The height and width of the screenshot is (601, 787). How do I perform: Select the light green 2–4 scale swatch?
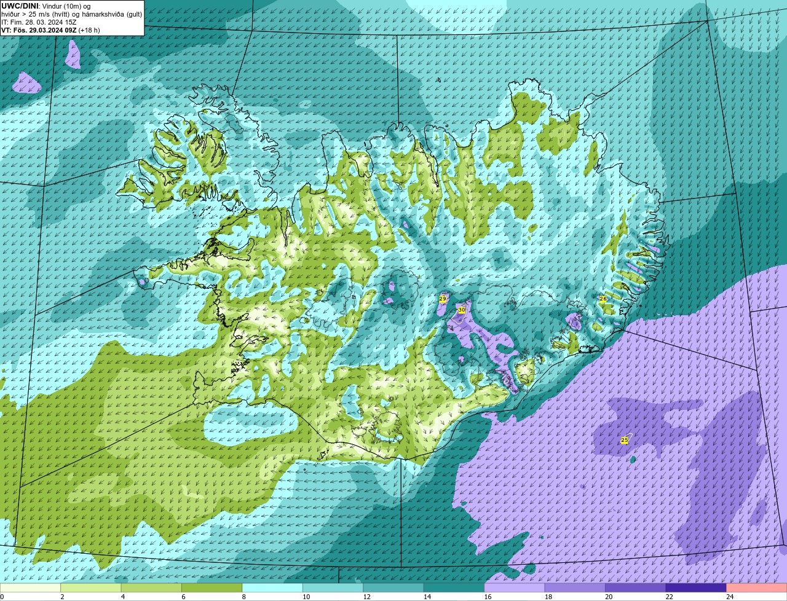click(x=91, y=588)
